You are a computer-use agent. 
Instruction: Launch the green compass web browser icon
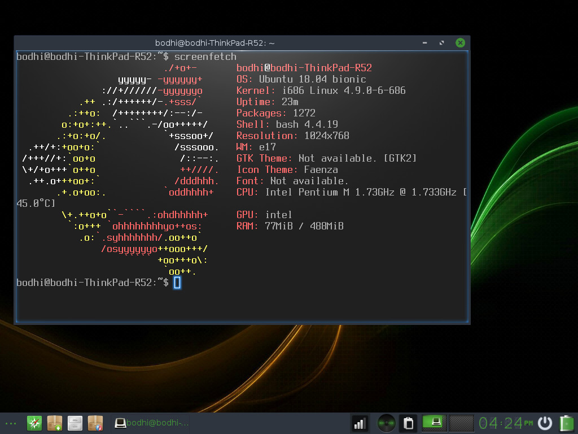34,423
